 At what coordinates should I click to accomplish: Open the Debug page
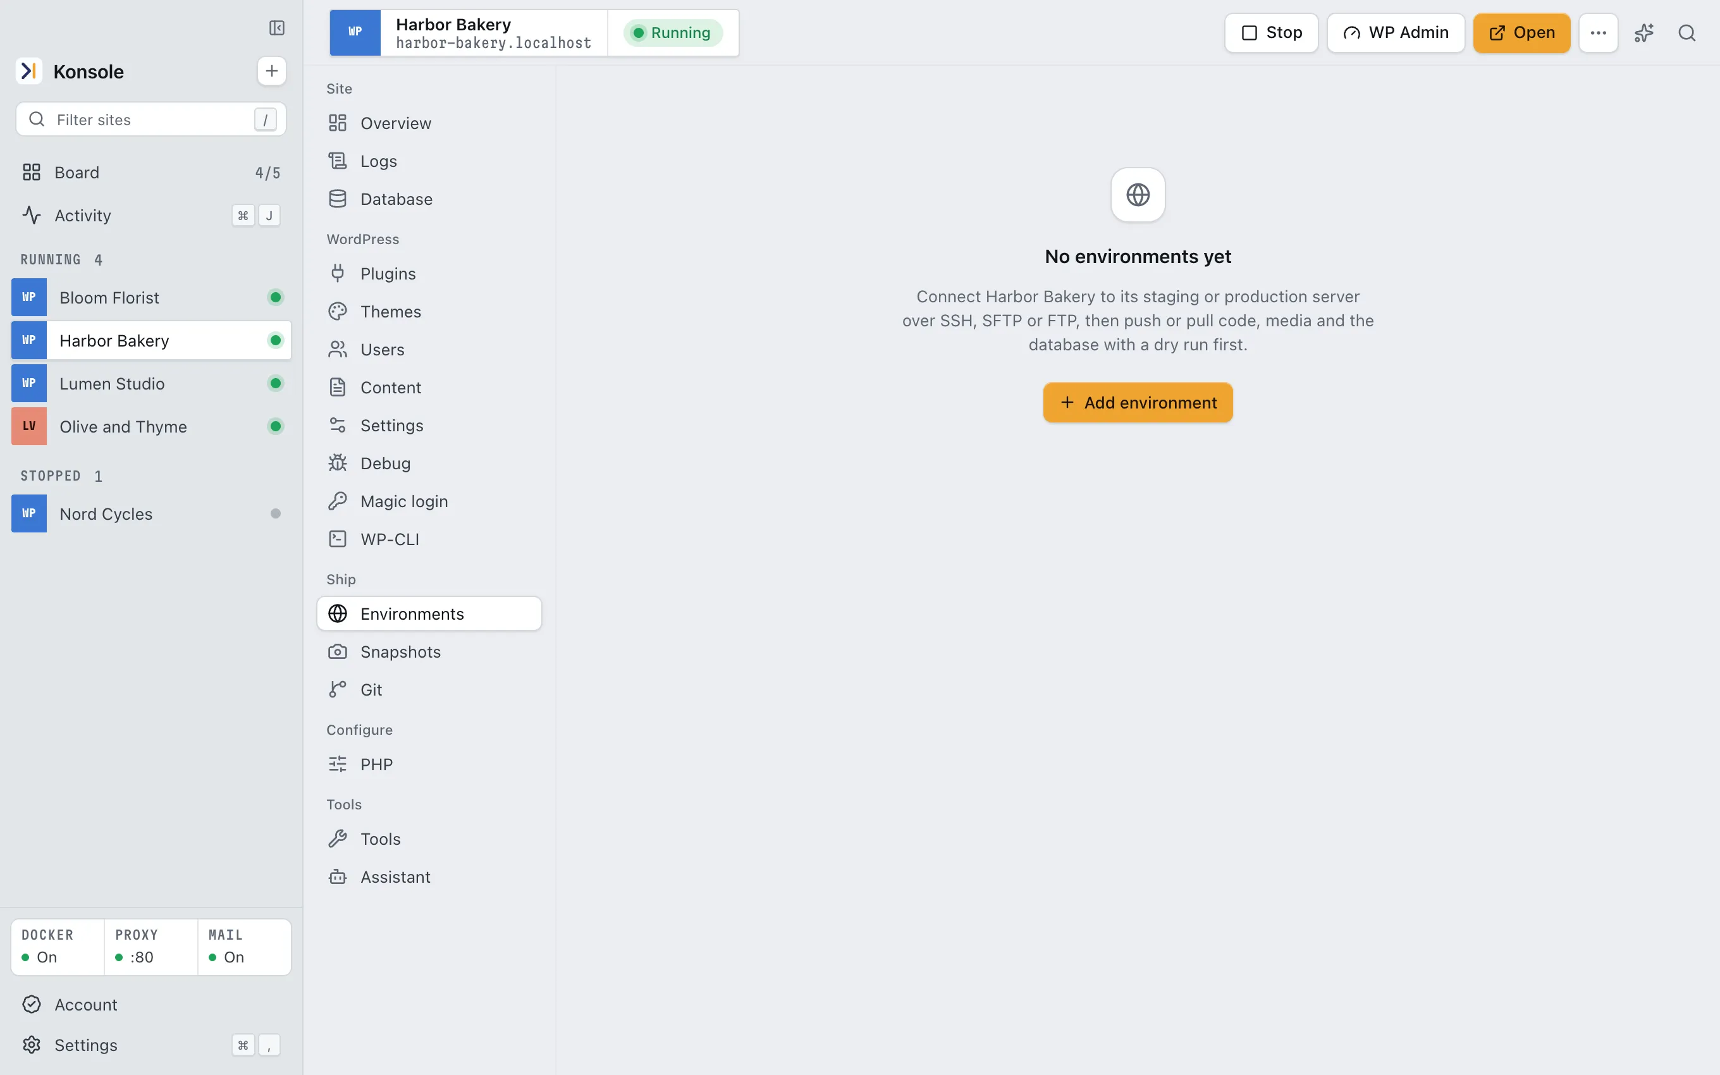click(429, 464)
